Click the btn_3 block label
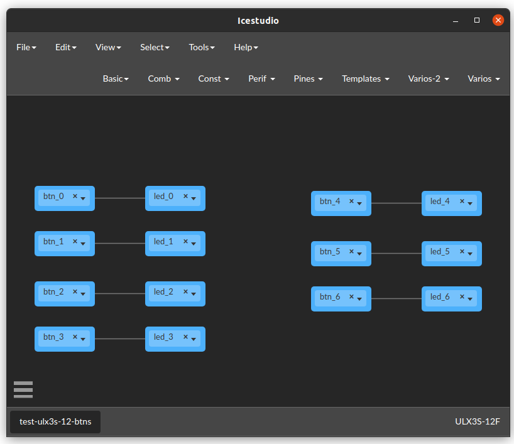This screenshot has width=514, height=444. click(x=53, y=337)
